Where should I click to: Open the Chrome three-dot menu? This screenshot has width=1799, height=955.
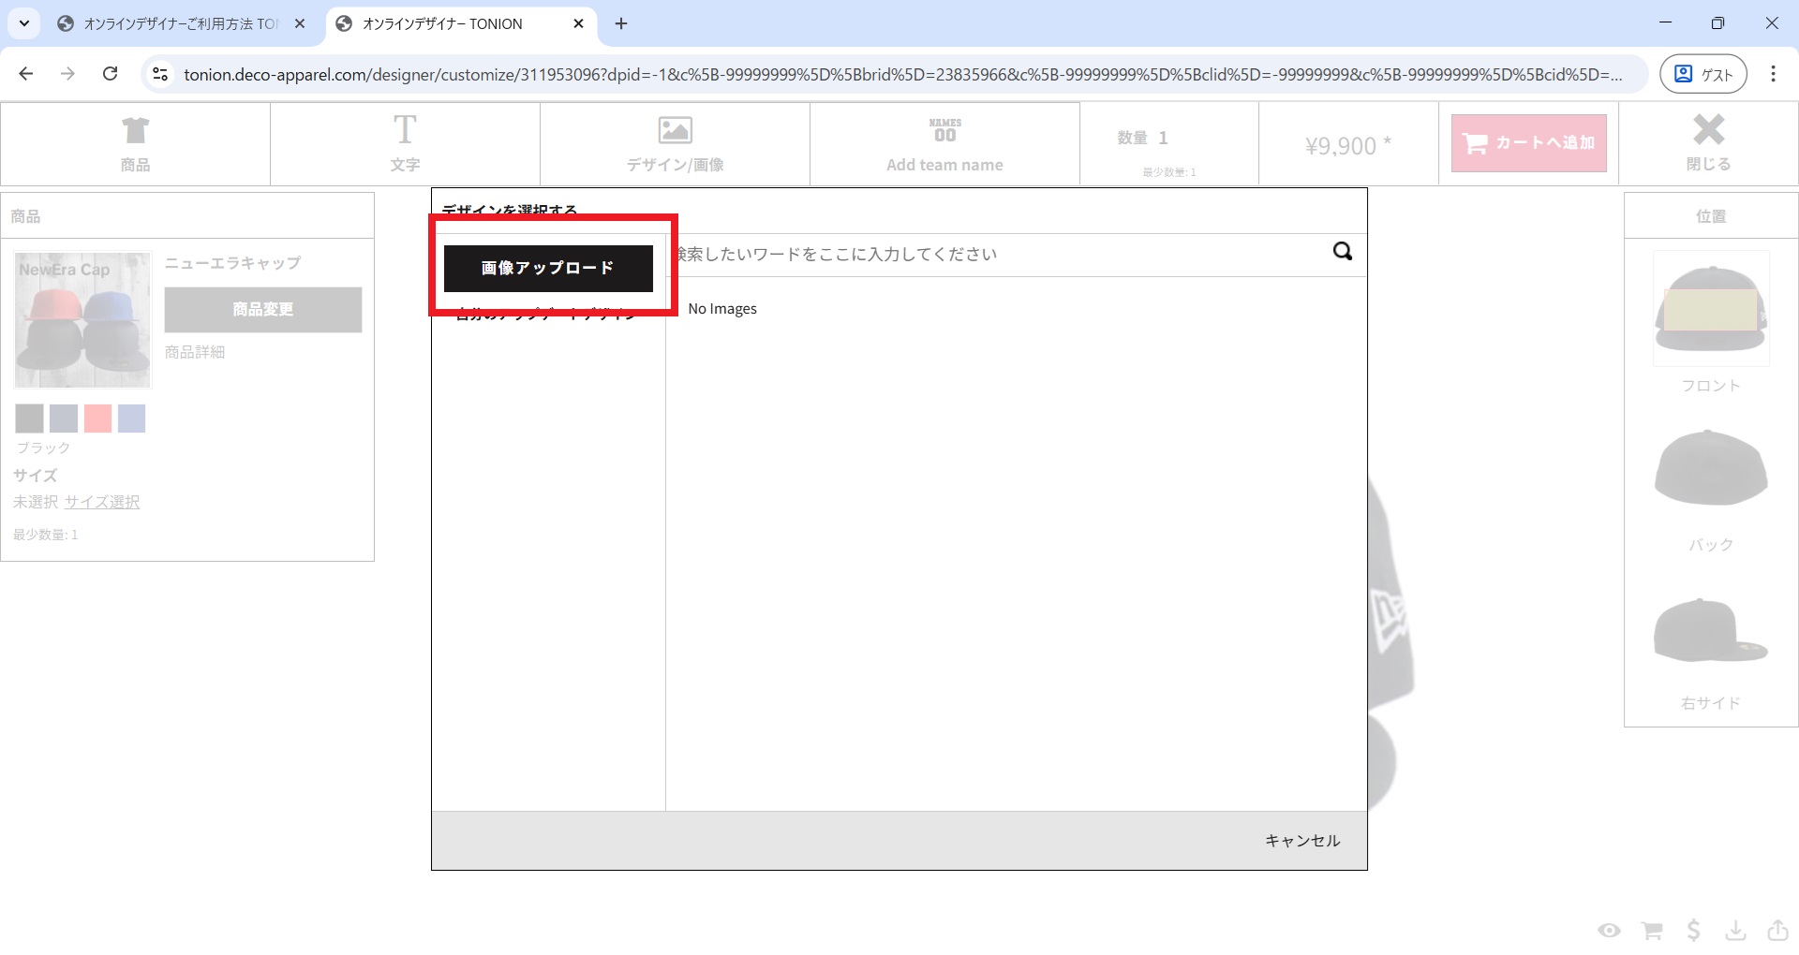point(1773,74)
